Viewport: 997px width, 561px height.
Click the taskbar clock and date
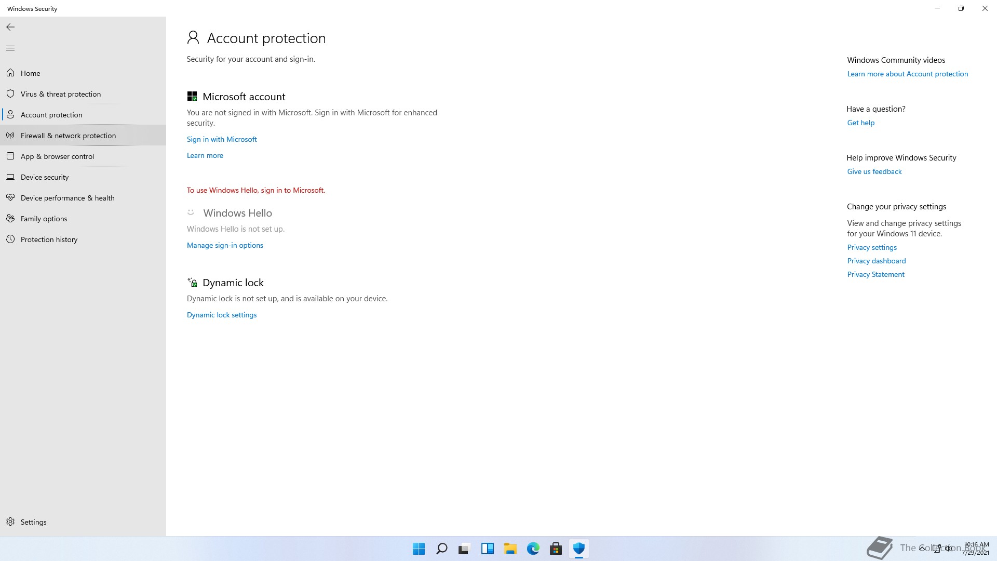click(x=976, y=549)
